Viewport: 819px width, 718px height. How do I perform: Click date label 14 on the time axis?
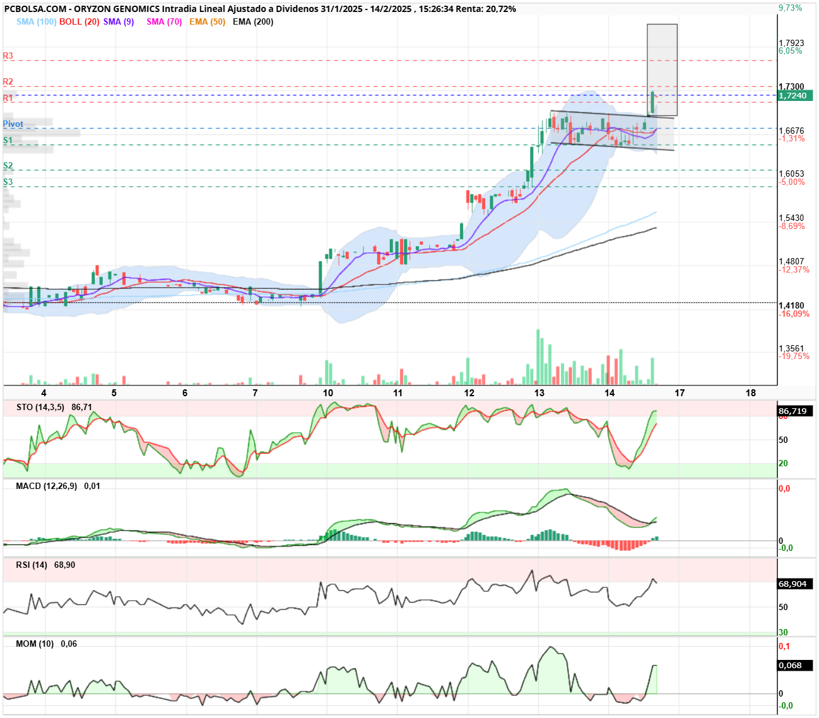pyautogui.click(x=609, y=392)
